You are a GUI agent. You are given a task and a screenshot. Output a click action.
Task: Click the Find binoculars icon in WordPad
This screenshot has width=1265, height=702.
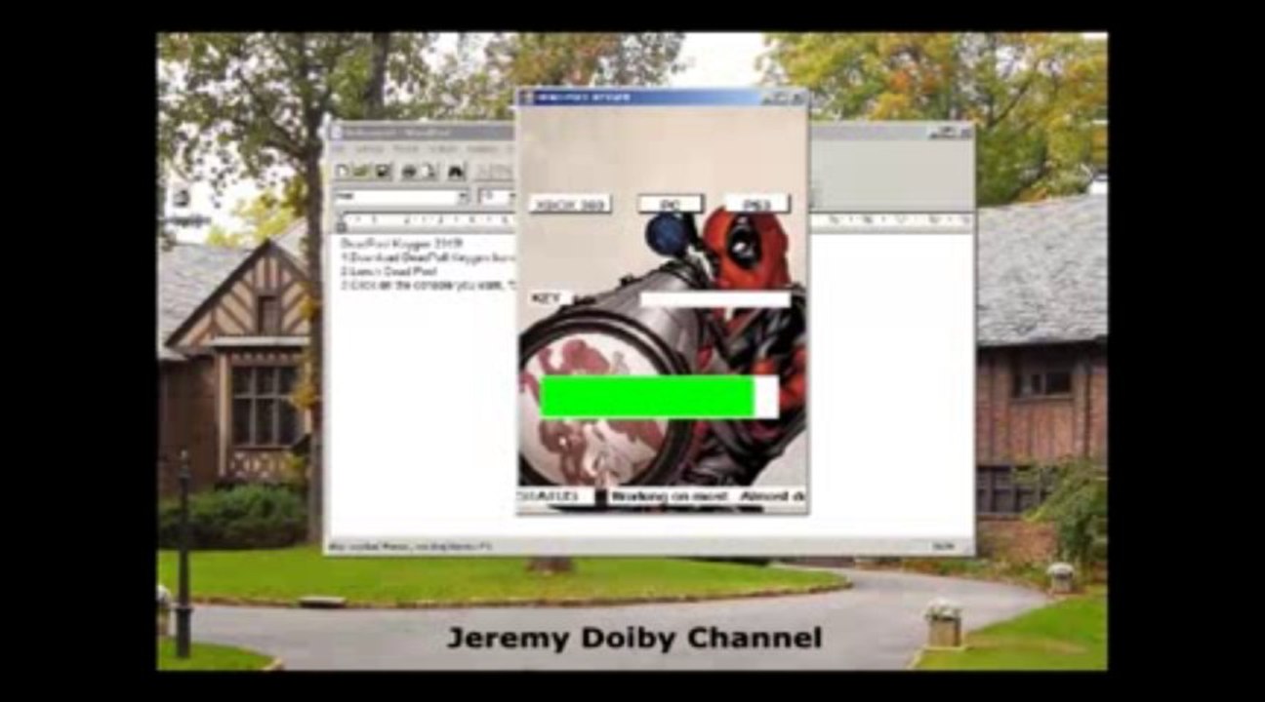point(456,172)
